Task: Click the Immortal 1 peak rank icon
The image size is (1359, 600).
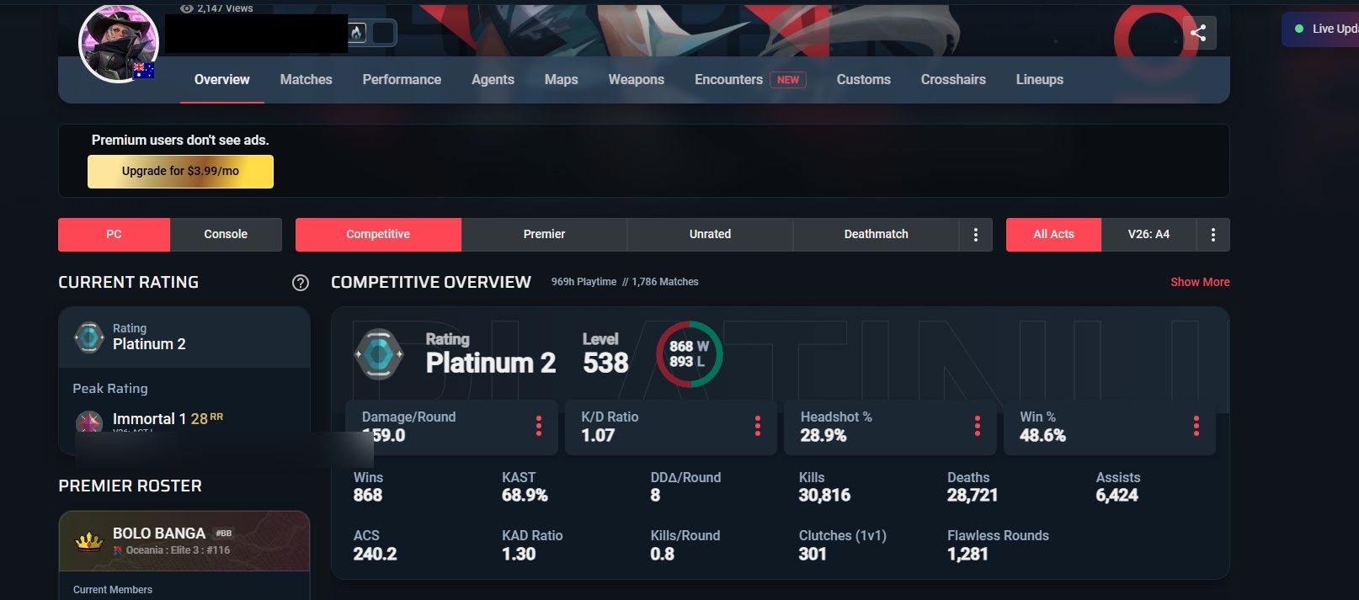Action: coord(89,421)
